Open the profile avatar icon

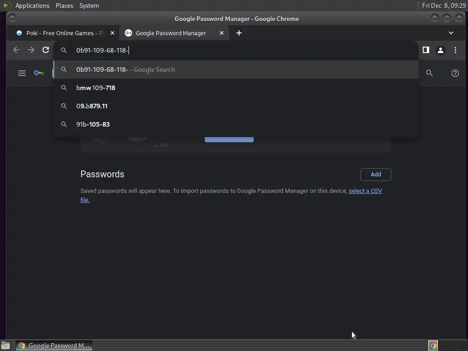pos(440,50)
